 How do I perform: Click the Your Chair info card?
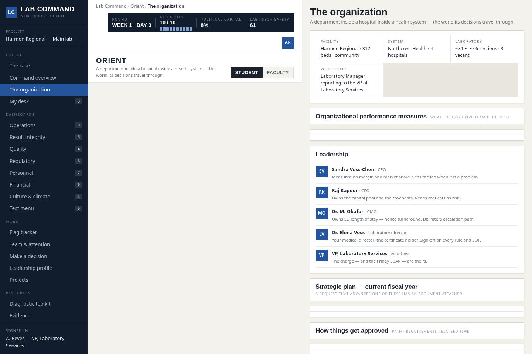pos(349,80)
